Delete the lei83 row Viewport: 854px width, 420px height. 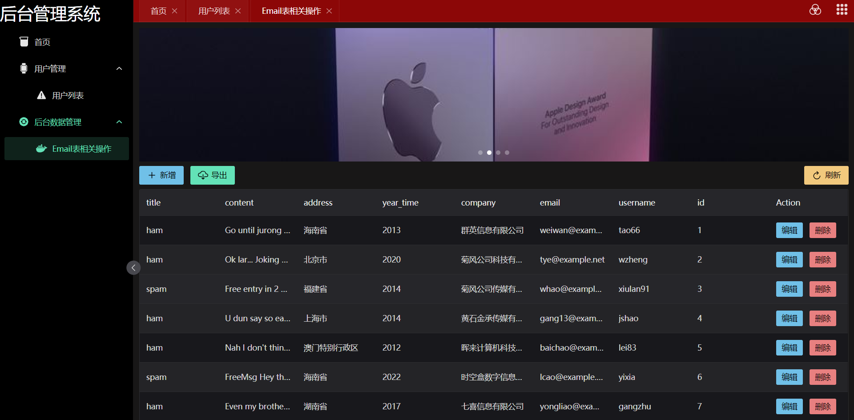pos(823,348)
